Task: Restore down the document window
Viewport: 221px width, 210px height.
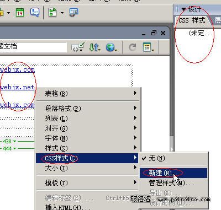Action: coord(154,33)
